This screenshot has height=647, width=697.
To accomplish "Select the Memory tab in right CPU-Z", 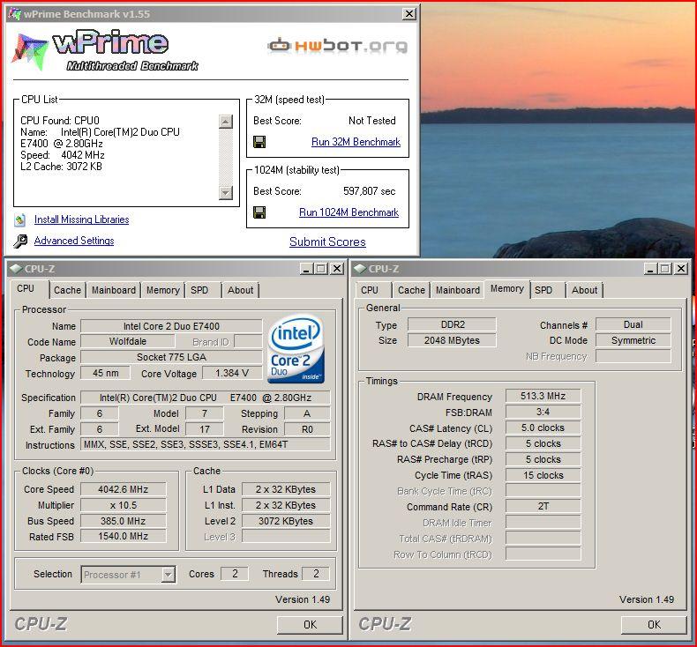I will point(506,288).
